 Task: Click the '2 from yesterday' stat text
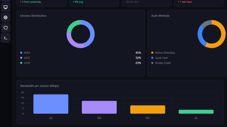30,2
